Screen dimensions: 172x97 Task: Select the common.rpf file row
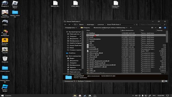coord(126,51)
